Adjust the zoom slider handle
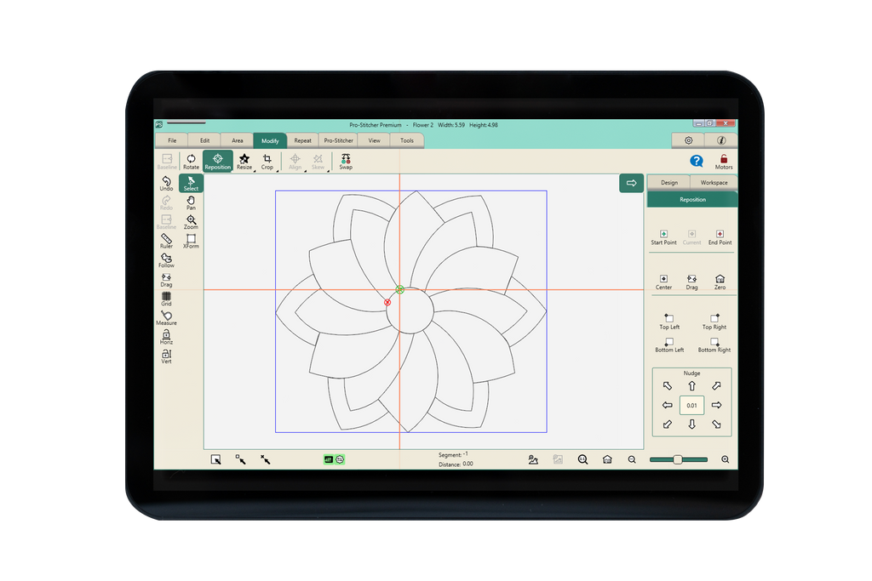The image size is (872, 581). tap(677, 459)
